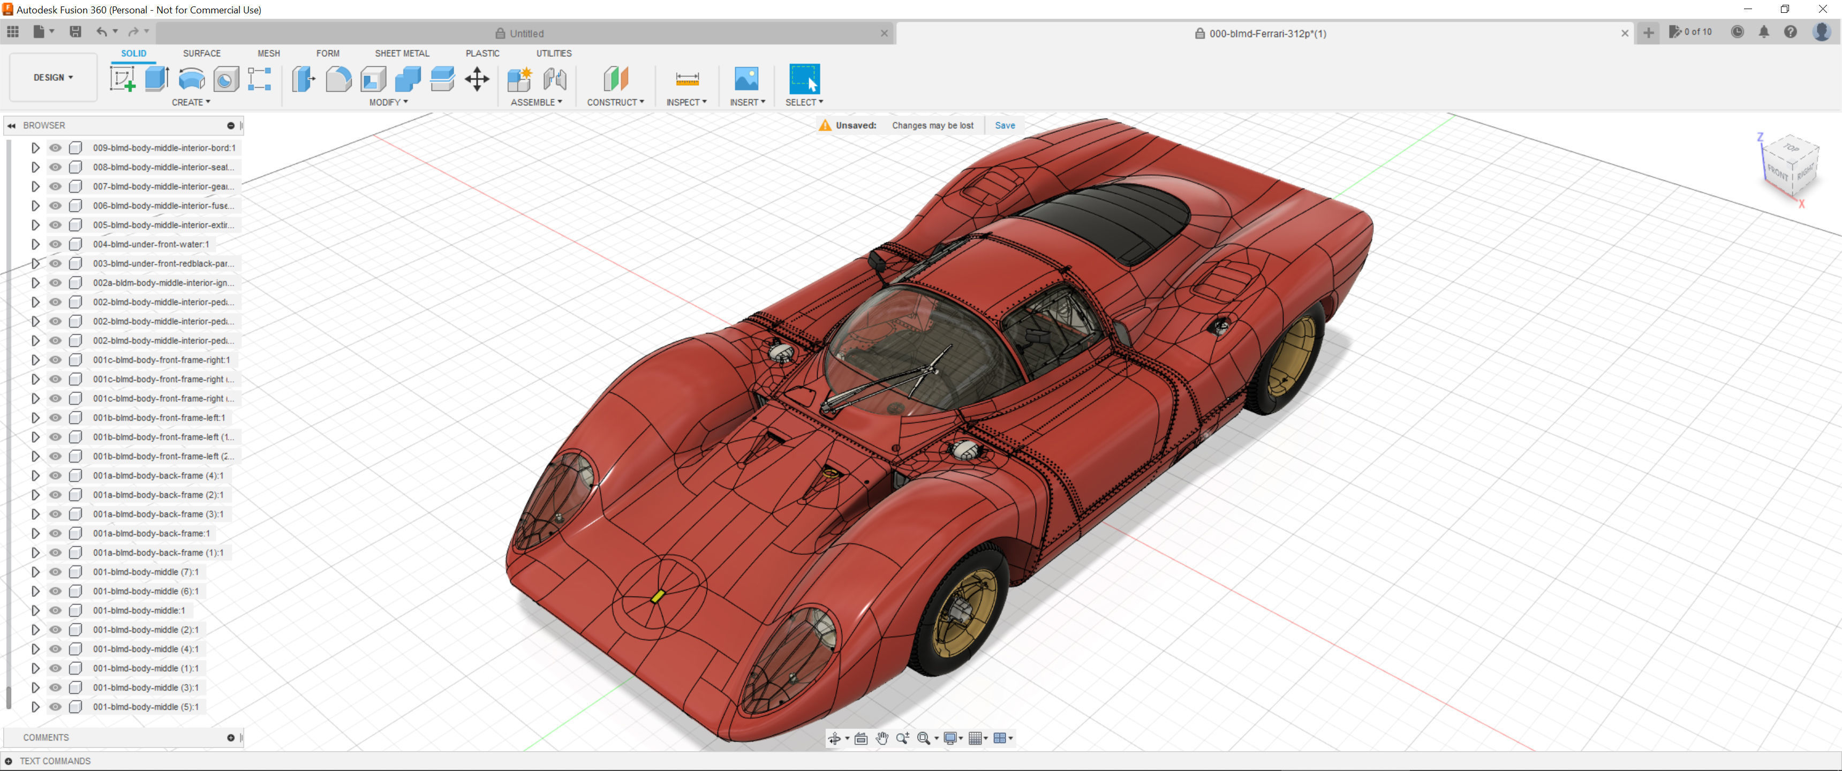Select the Offset Plane construct tool

(616, 79)
